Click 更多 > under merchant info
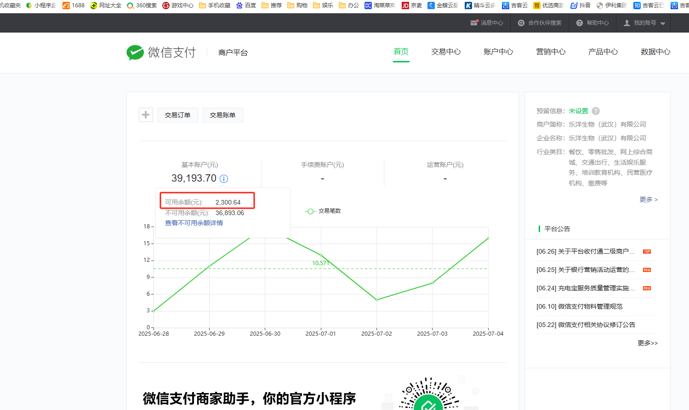Image resolution: width=689 pixels, height=410 pixels. coord(649,199)
